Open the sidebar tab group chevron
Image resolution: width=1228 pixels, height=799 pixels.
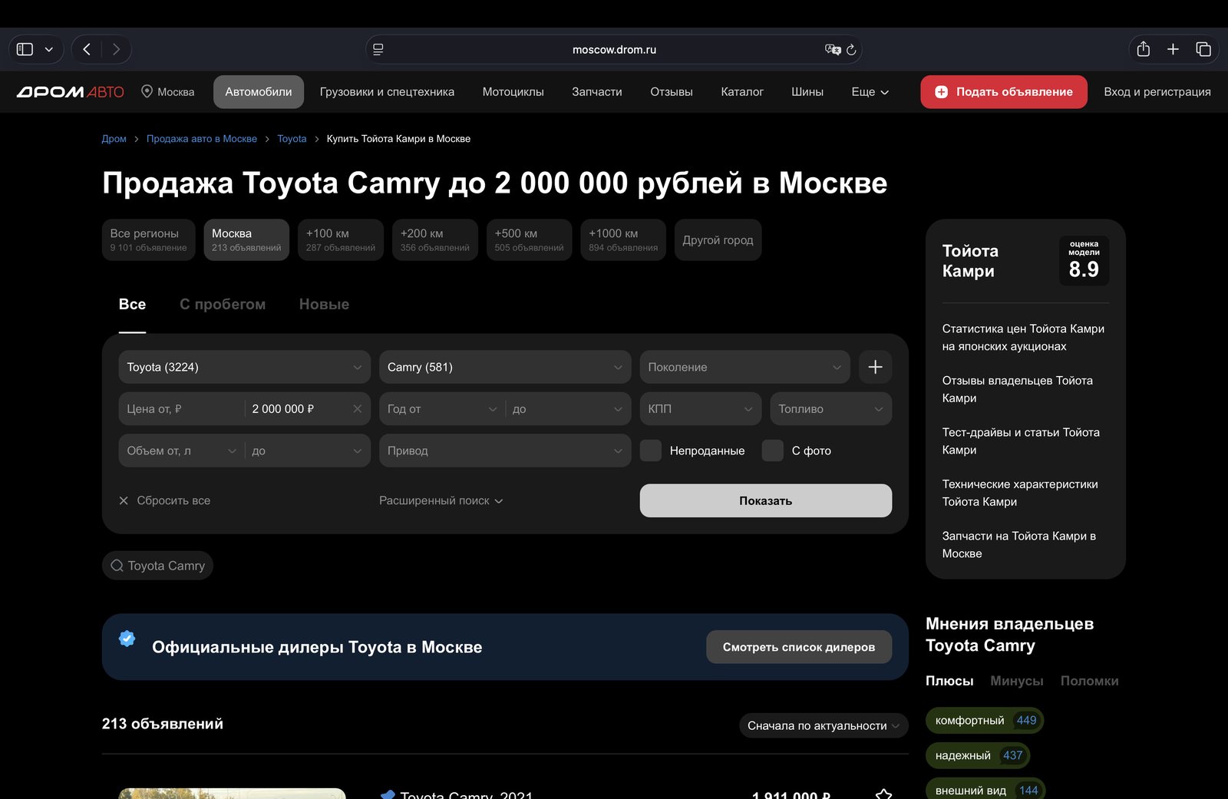[x=49, y=49]
